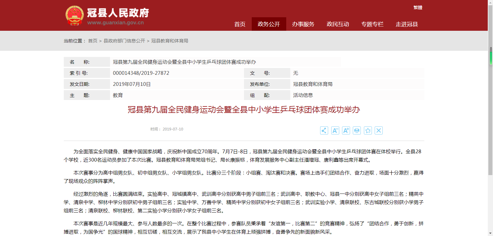493x236 pixels.
Task: Click index number 000014348/2019-27872
Action: pyautogui.click(x=141, y=73)
